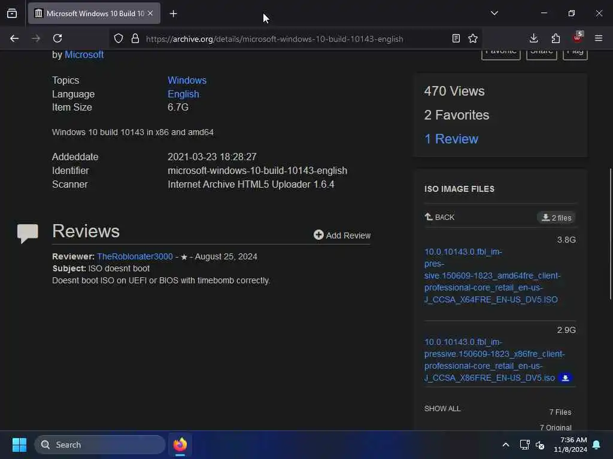The image size is (613, 459).
Task: View site security padlock info
Action: point(135,38)
